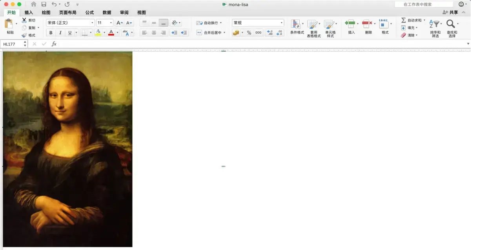Viewport: 477px width, 250px height.
Task: Toggle Italic formatting
Action: [60, 33]
